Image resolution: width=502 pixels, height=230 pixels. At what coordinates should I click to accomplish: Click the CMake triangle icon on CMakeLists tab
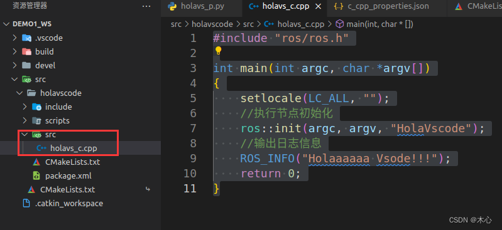459,6
